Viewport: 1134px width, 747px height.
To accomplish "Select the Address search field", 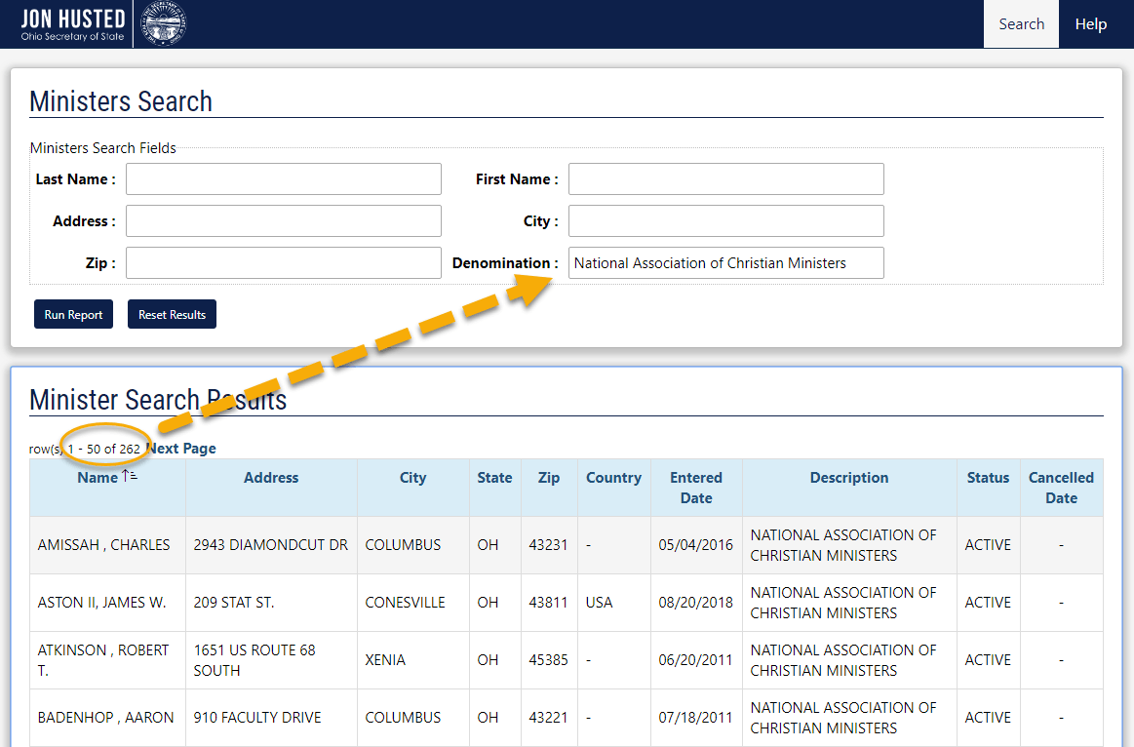I will [x=283, y=221].
